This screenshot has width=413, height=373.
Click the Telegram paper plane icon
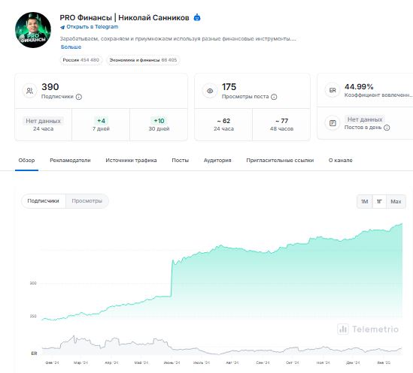[62, 27]
